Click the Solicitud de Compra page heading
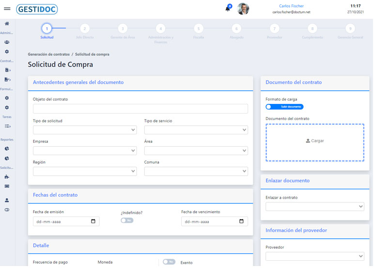374x268 pixels. pos(61,65)
